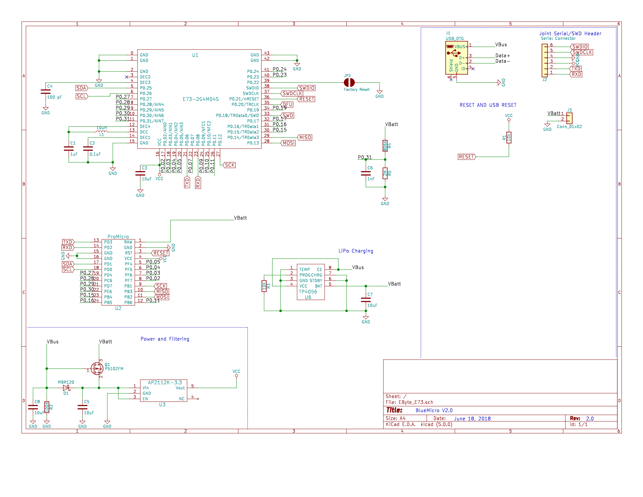The height and width of the screenshot is (497, 643).
Task: Click the 'VBus' label at J1 pin 1
Action: tap(501, 45)
